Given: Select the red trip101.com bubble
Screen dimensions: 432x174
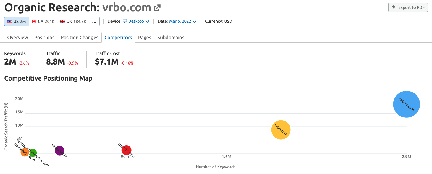Looking at the screenshot, I should tap(126, 150).
